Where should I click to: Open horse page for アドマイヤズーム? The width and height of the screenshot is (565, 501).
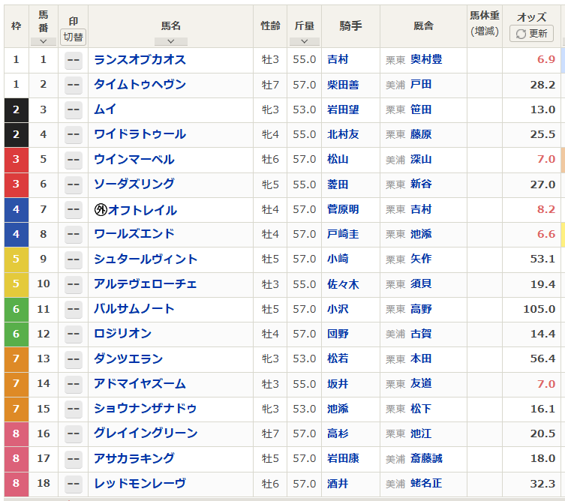point(140,384)
